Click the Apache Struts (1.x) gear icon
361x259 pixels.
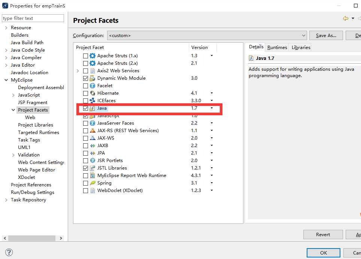92,56
